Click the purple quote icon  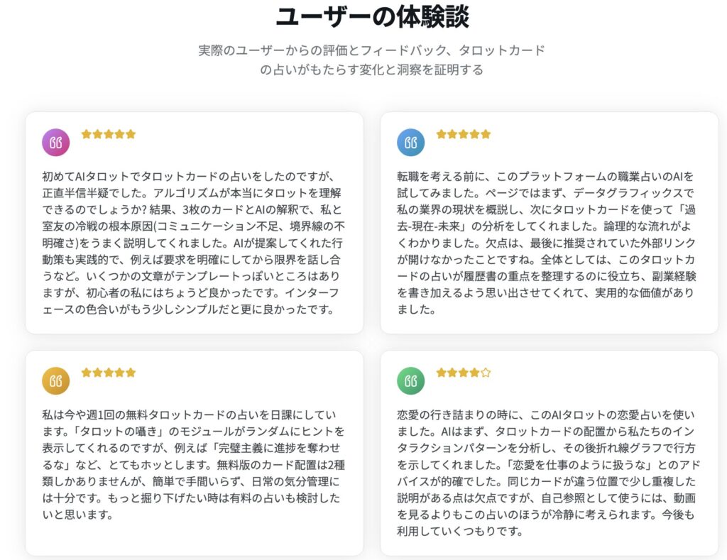pos(56,143)
